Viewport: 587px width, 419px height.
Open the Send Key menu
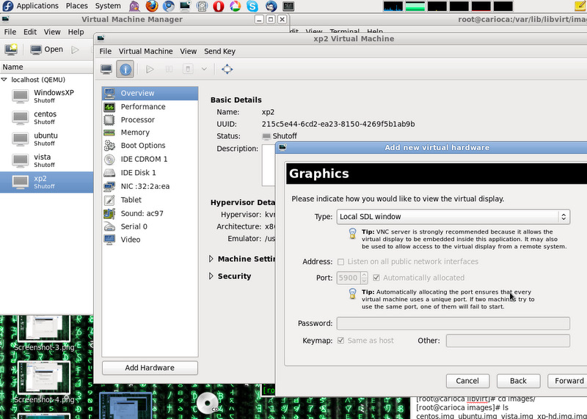tap(219, 51)
